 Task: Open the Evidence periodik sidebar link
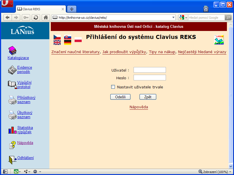click(25, 70)
